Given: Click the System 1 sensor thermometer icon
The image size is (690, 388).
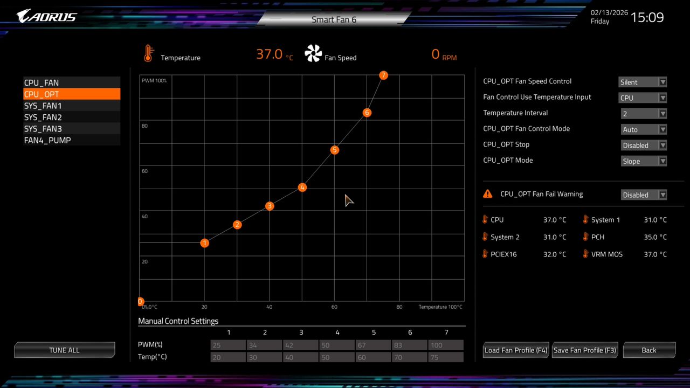Looking at the screenshot, I should pos(585,219).
